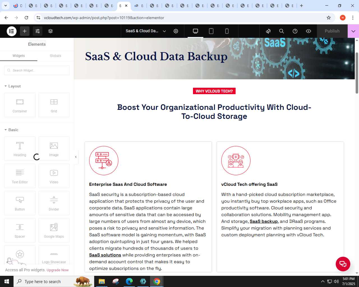Go back to previous page
This screenshot has width=359, height=287.
click(x=6, y=18)
